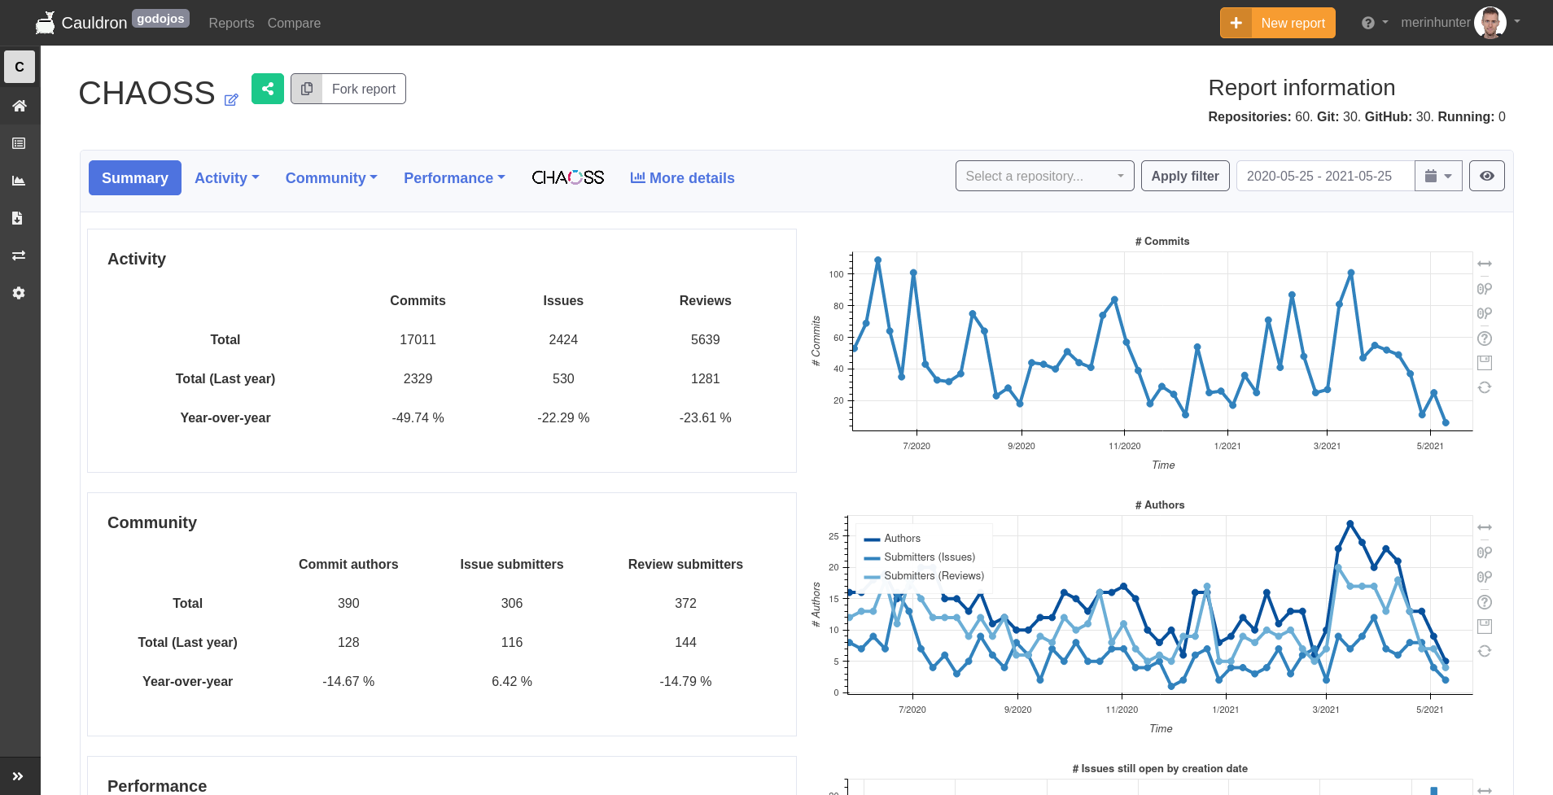Open Compare in top navigation
1553x795 pixels.
pos(294,23)
